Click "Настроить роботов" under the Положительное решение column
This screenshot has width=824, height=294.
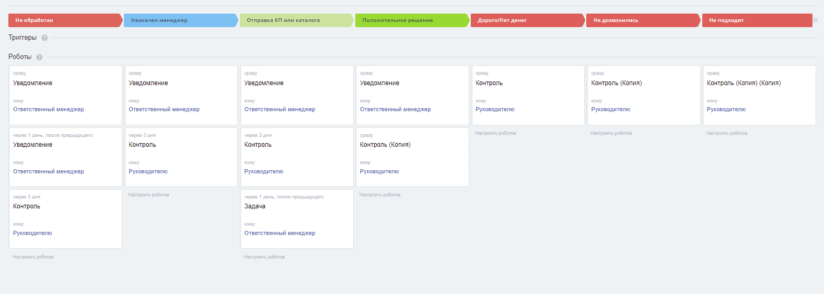[x=380, y=195]
